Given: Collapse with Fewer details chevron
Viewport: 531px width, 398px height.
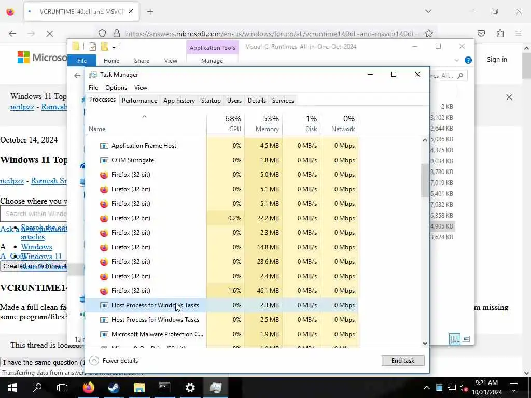Looking at the screenshot, I should [94, 361].
